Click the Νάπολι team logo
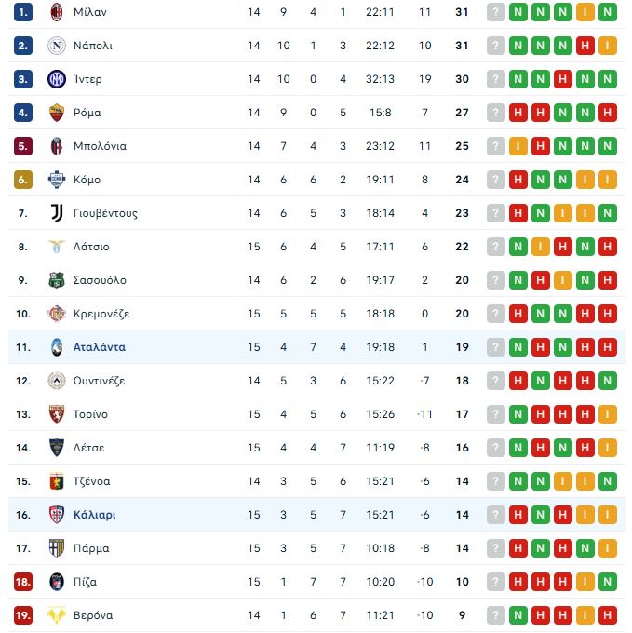This screenshot has width=632, height=633. 57,46
